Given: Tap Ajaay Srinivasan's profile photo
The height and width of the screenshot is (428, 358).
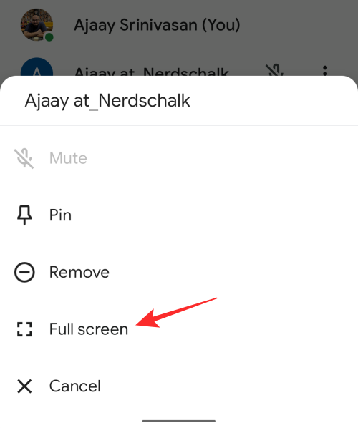Looking at the screenshot, I should point(37,24).
